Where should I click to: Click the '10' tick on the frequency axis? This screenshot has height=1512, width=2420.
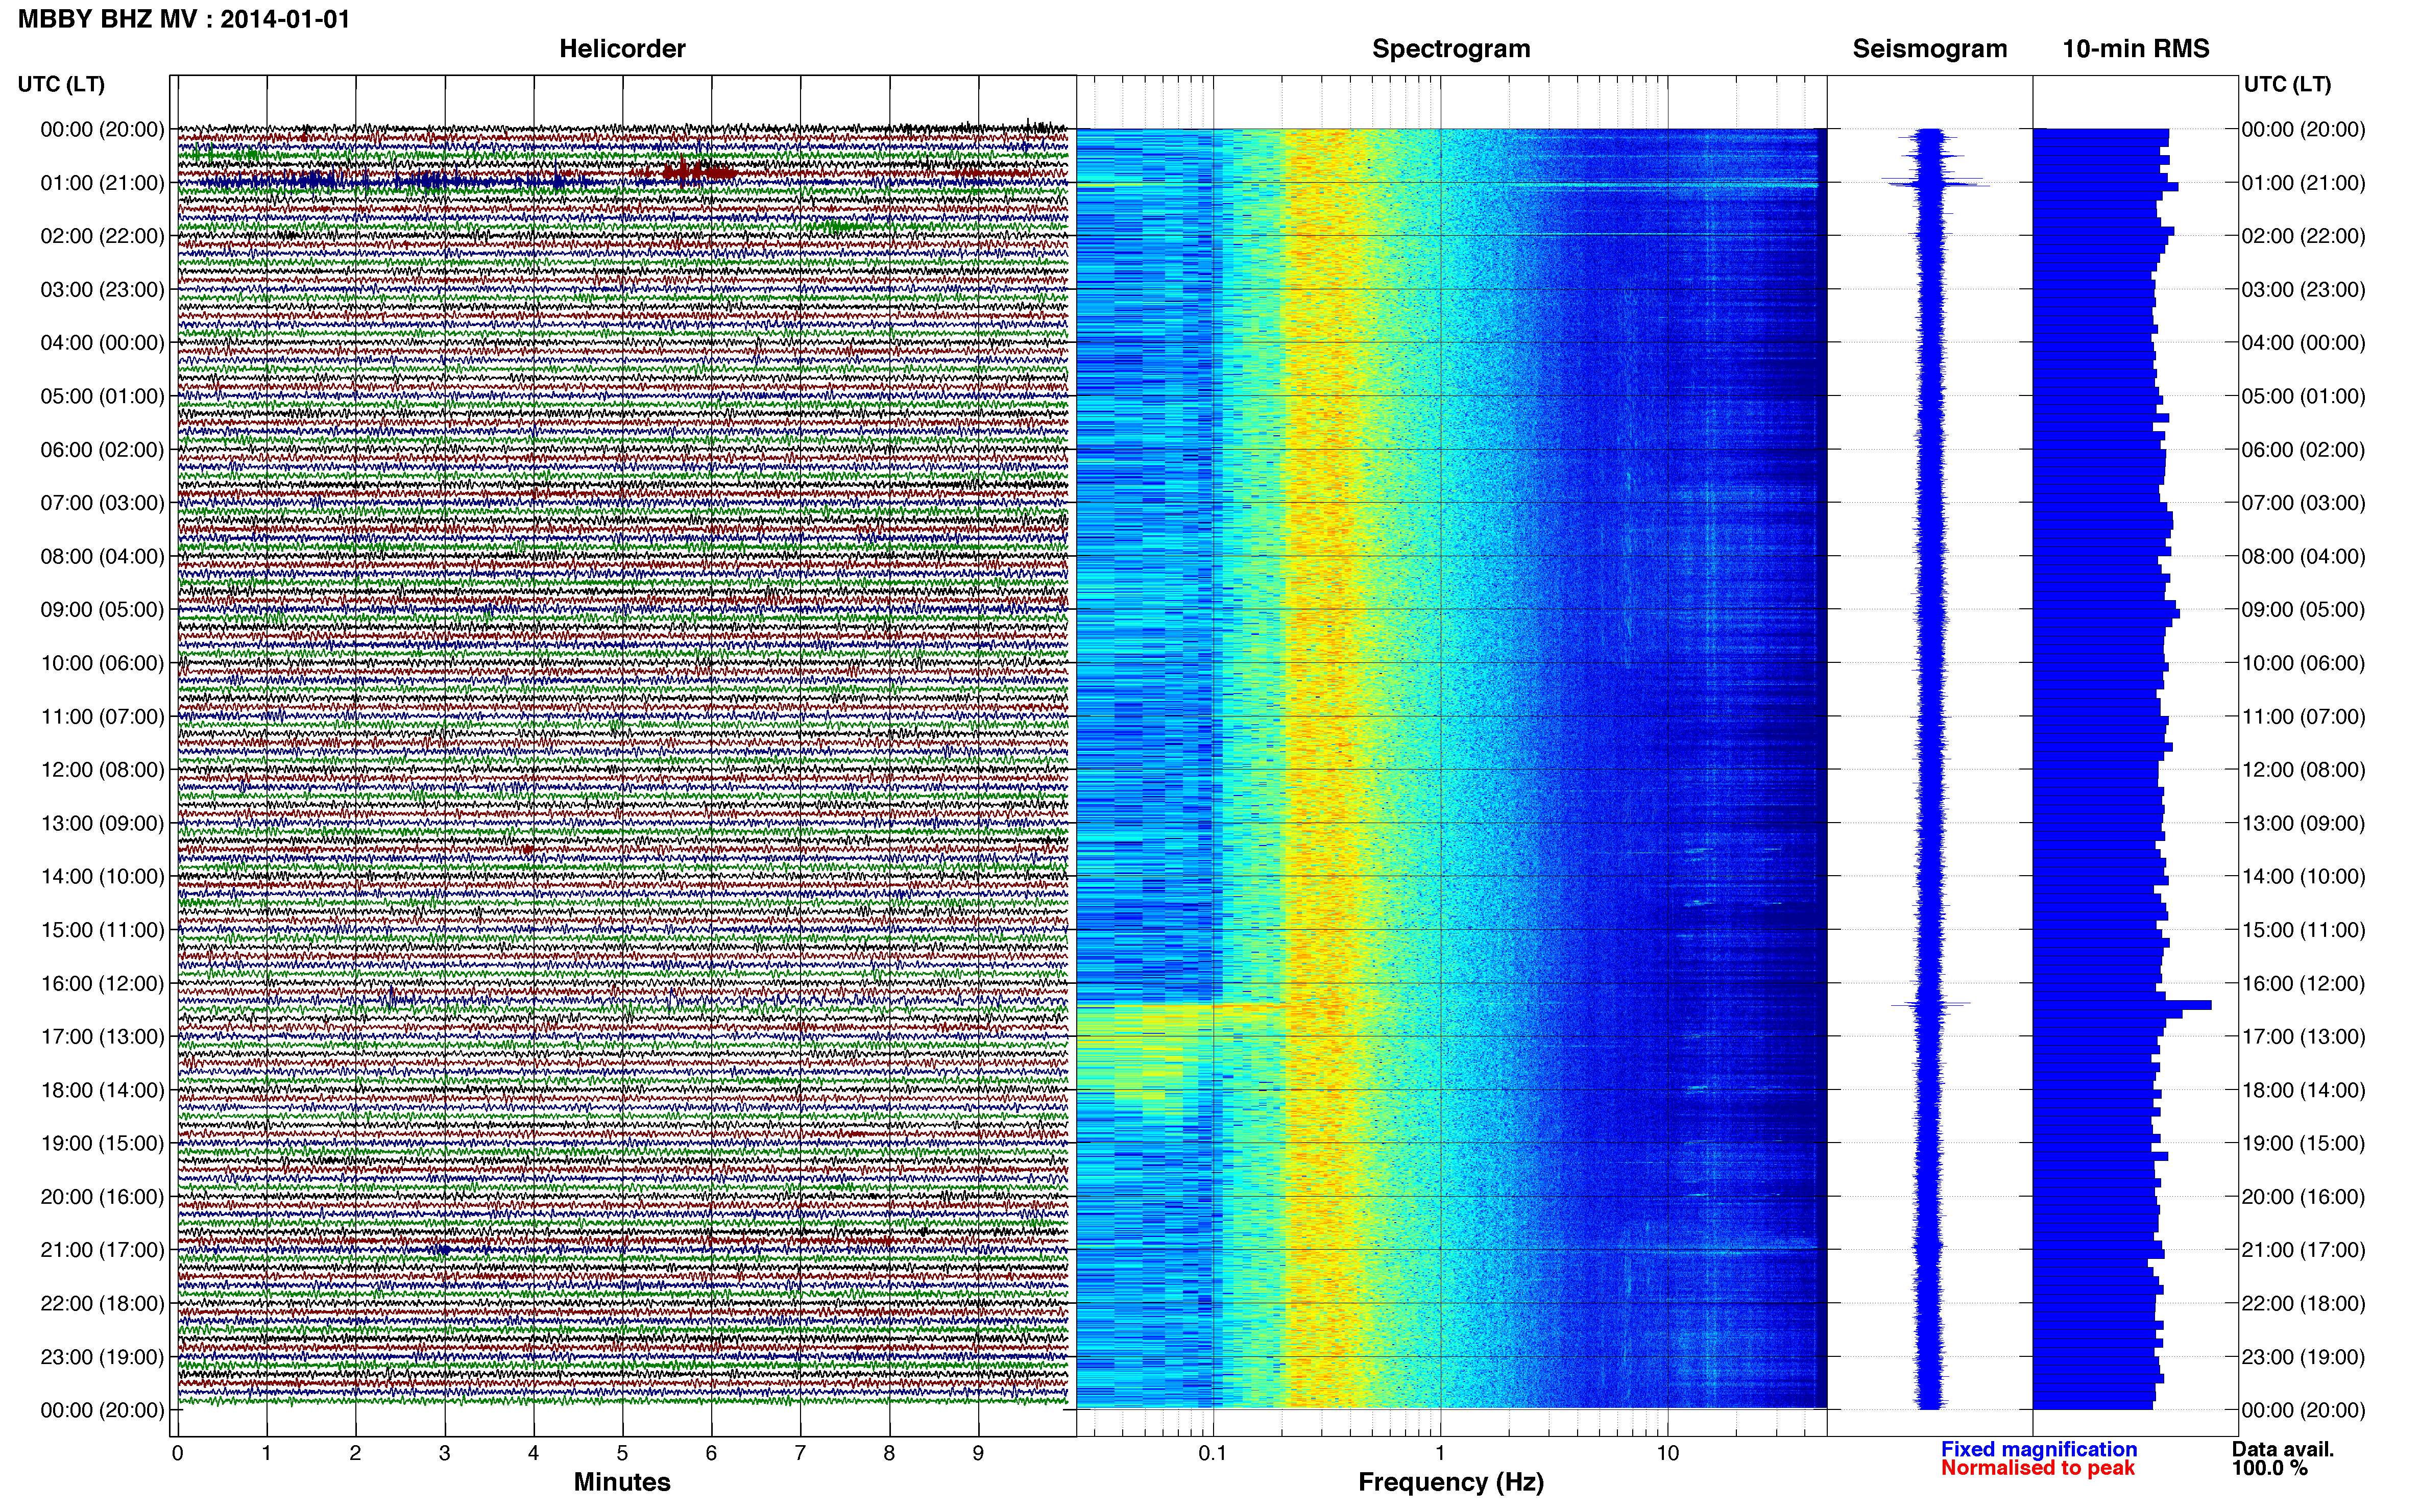[1667, 1454]
